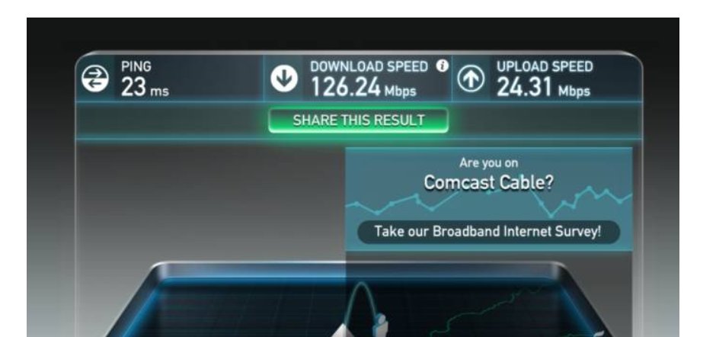This screenshot has width=716, height=337.
Task: Click the ping arrows icon
Action: point(95,79)
